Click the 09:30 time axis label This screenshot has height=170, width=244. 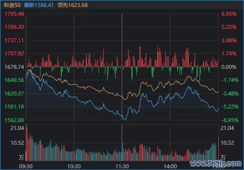26,167
